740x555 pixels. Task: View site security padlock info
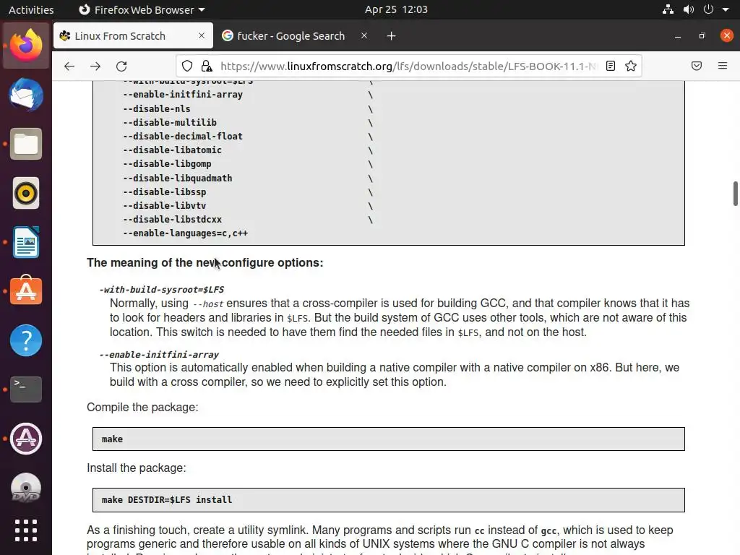[x=206, y=66]
